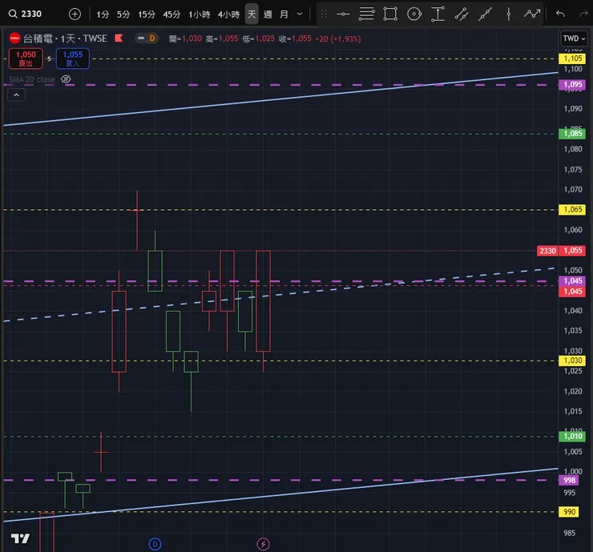Click the open value 開=1,030
This screenshot has height=552, width=593.
[x=185, y=38]
